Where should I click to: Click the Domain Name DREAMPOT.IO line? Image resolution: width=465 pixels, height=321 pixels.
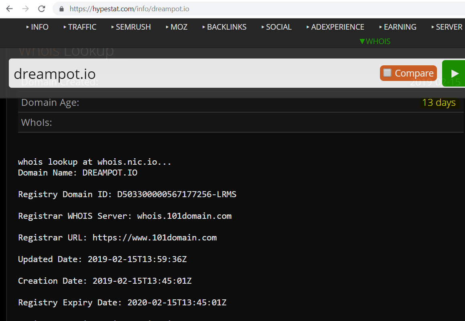[x=78, y=173]
